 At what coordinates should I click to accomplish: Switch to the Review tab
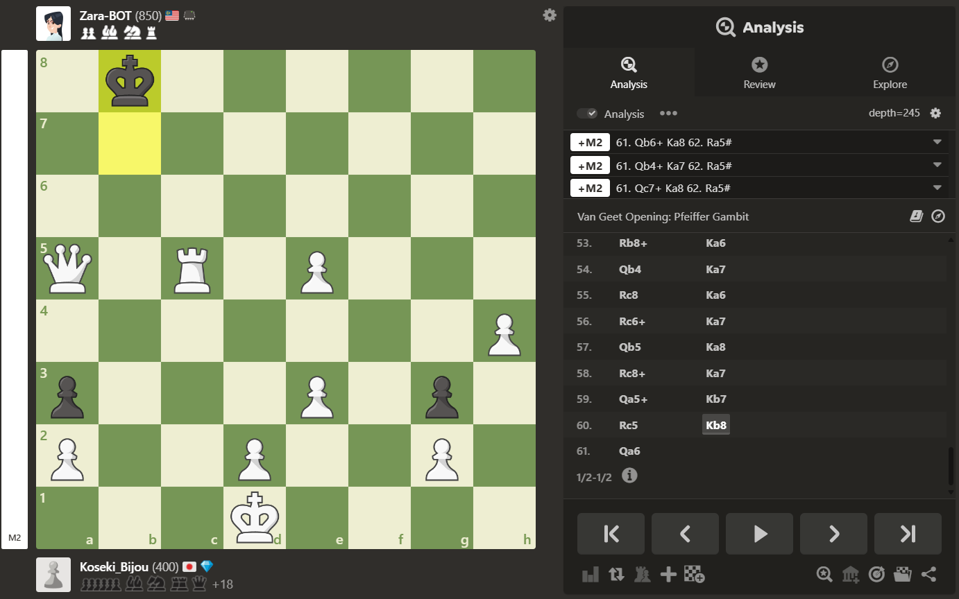(x=759, y=73)
